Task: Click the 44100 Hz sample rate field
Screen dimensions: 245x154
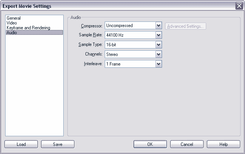Action: coord(130,35)
